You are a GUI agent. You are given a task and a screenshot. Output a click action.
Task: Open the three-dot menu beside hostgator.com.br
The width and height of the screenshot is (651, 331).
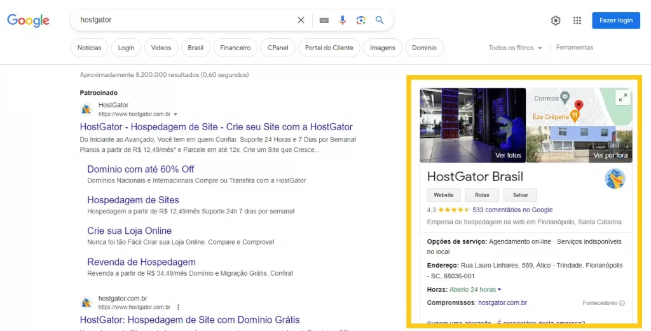178,307
